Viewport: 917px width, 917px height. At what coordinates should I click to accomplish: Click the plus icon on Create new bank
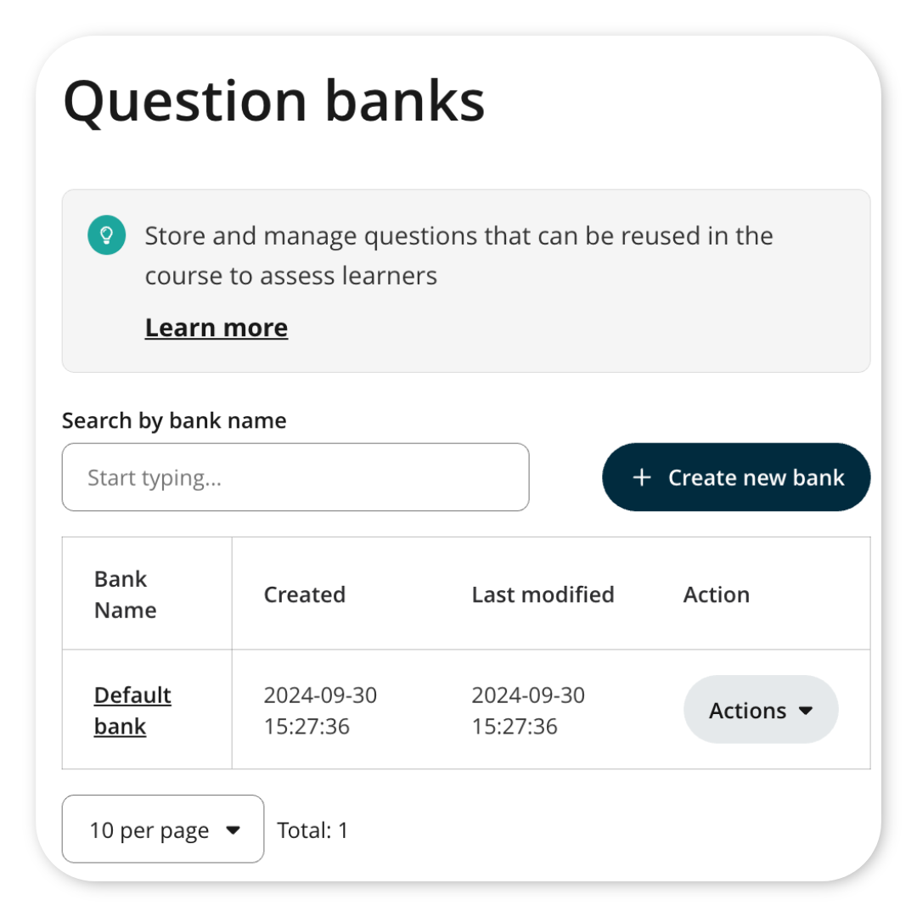pyautogui.click(x=642, y=477)
